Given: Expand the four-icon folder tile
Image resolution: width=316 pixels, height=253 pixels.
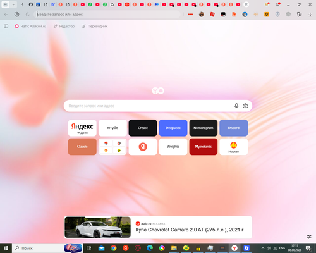Looking at the screenshot, I should tap(112, 147).
